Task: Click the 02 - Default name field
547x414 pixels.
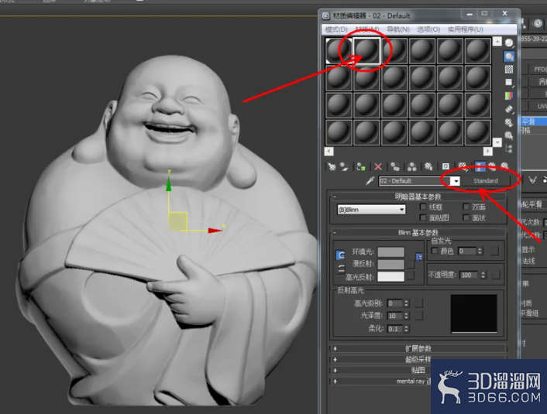Action: [x=414, y=181]
